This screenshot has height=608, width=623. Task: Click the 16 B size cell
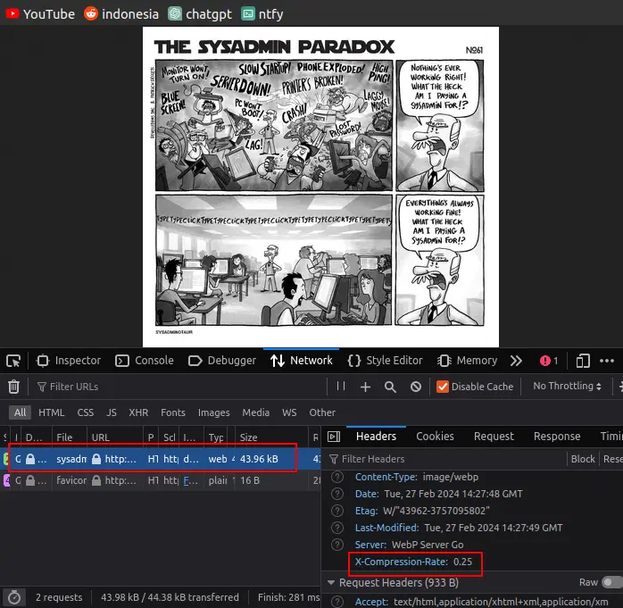coord(250,480)
